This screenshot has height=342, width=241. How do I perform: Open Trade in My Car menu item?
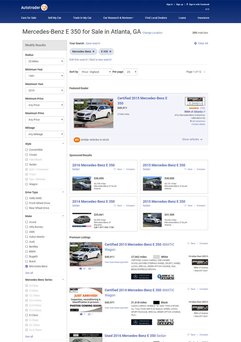pyautogui.click(x=82, y=18)
